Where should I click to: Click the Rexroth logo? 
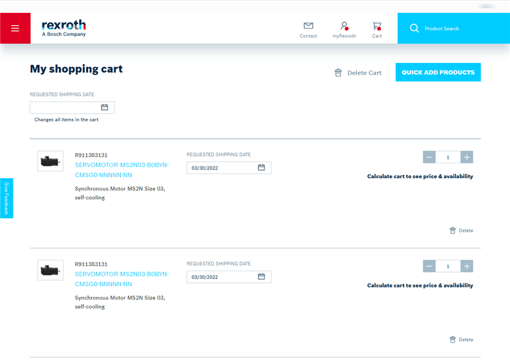coord(64,28)
